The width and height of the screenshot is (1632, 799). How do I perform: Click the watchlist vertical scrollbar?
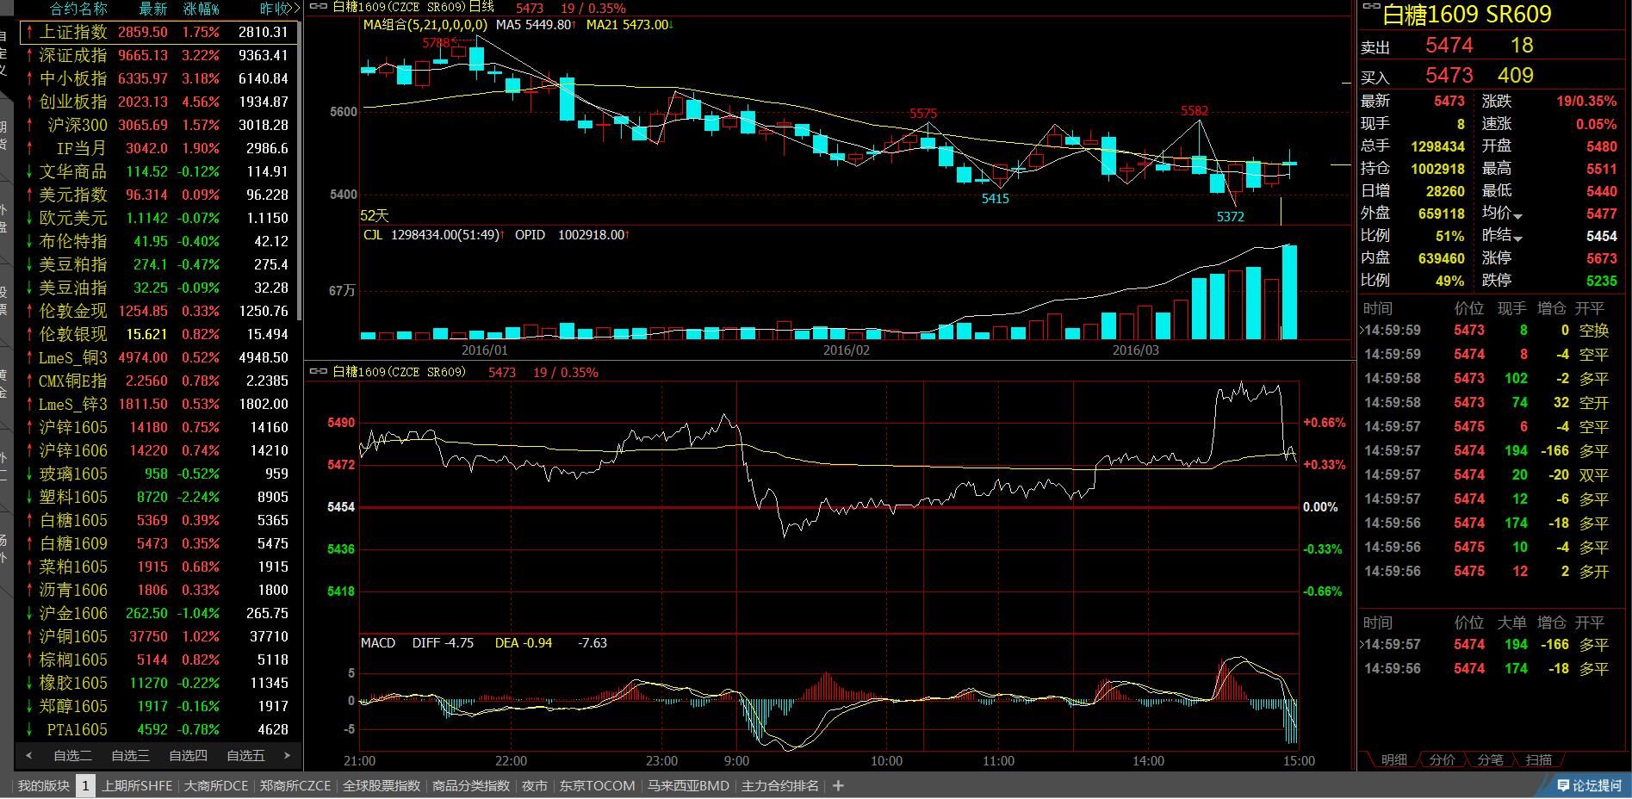299,172
